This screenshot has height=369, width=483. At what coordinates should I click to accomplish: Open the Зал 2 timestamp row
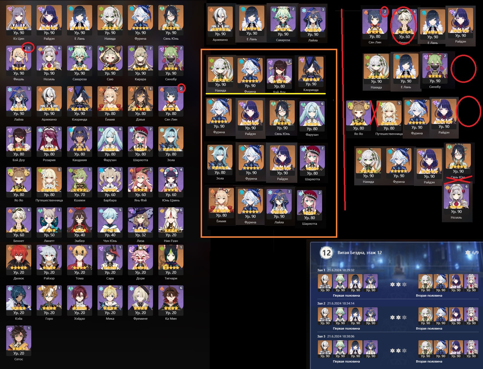click(336, 303)
